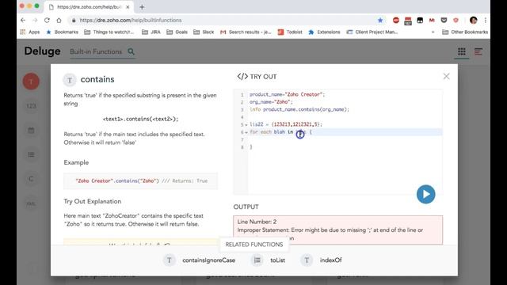Click code line 3 info statement
The width and height of the screenshot is (507, 285).
(x=299, y=109)
